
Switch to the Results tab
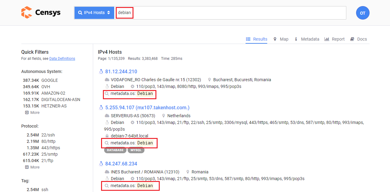257,39
